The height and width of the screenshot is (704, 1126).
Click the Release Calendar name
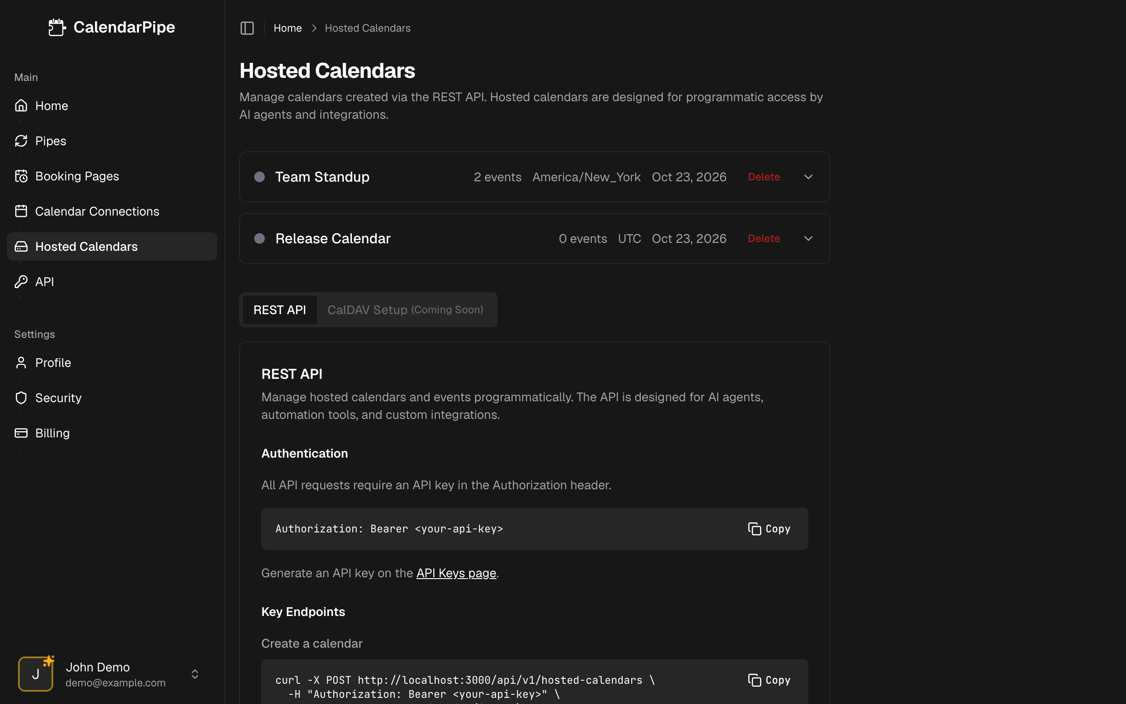333,238
